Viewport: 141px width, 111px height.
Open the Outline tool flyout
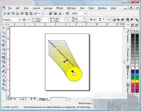tap(4, 80)
